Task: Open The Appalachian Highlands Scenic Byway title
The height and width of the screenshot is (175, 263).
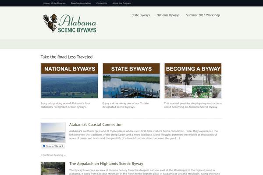Action: click(106, 164)
